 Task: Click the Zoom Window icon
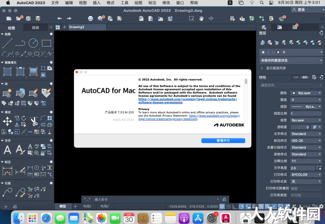192,18
